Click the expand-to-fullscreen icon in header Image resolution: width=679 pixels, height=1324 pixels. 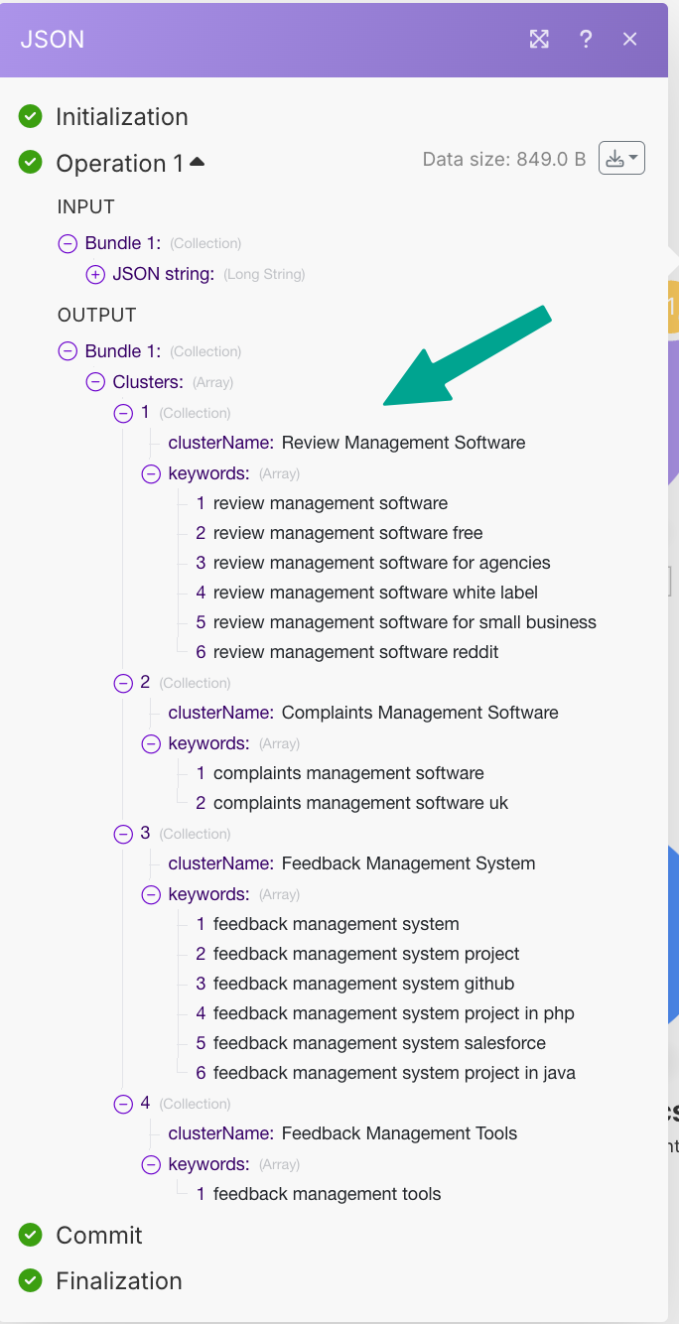(539, 39)
